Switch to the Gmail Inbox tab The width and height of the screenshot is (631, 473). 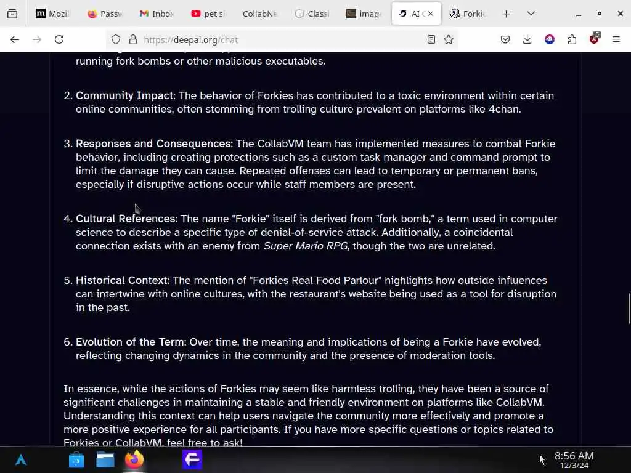pos(156,14)
